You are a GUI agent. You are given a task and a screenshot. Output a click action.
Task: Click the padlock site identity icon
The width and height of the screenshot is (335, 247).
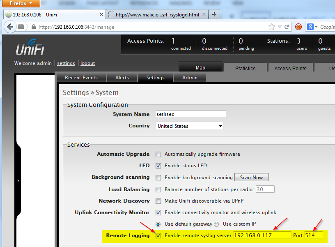tap(34, 27)
